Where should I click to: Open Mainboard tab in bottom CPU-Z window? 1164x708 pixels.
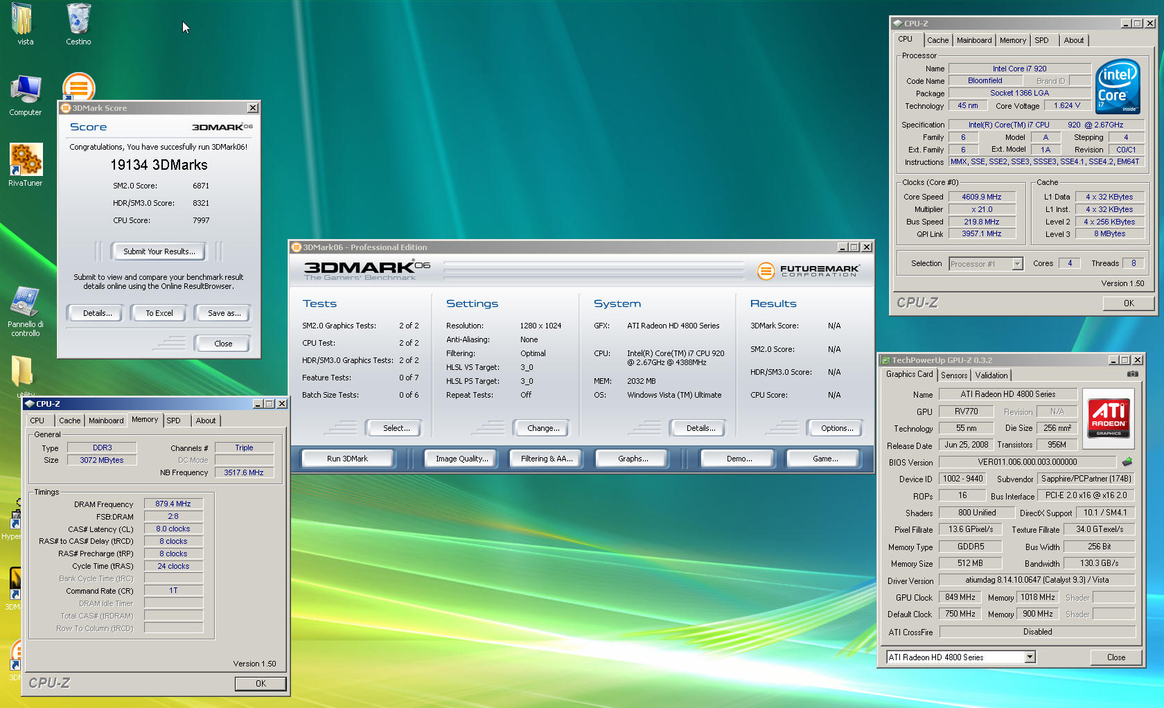coord(106,421)
